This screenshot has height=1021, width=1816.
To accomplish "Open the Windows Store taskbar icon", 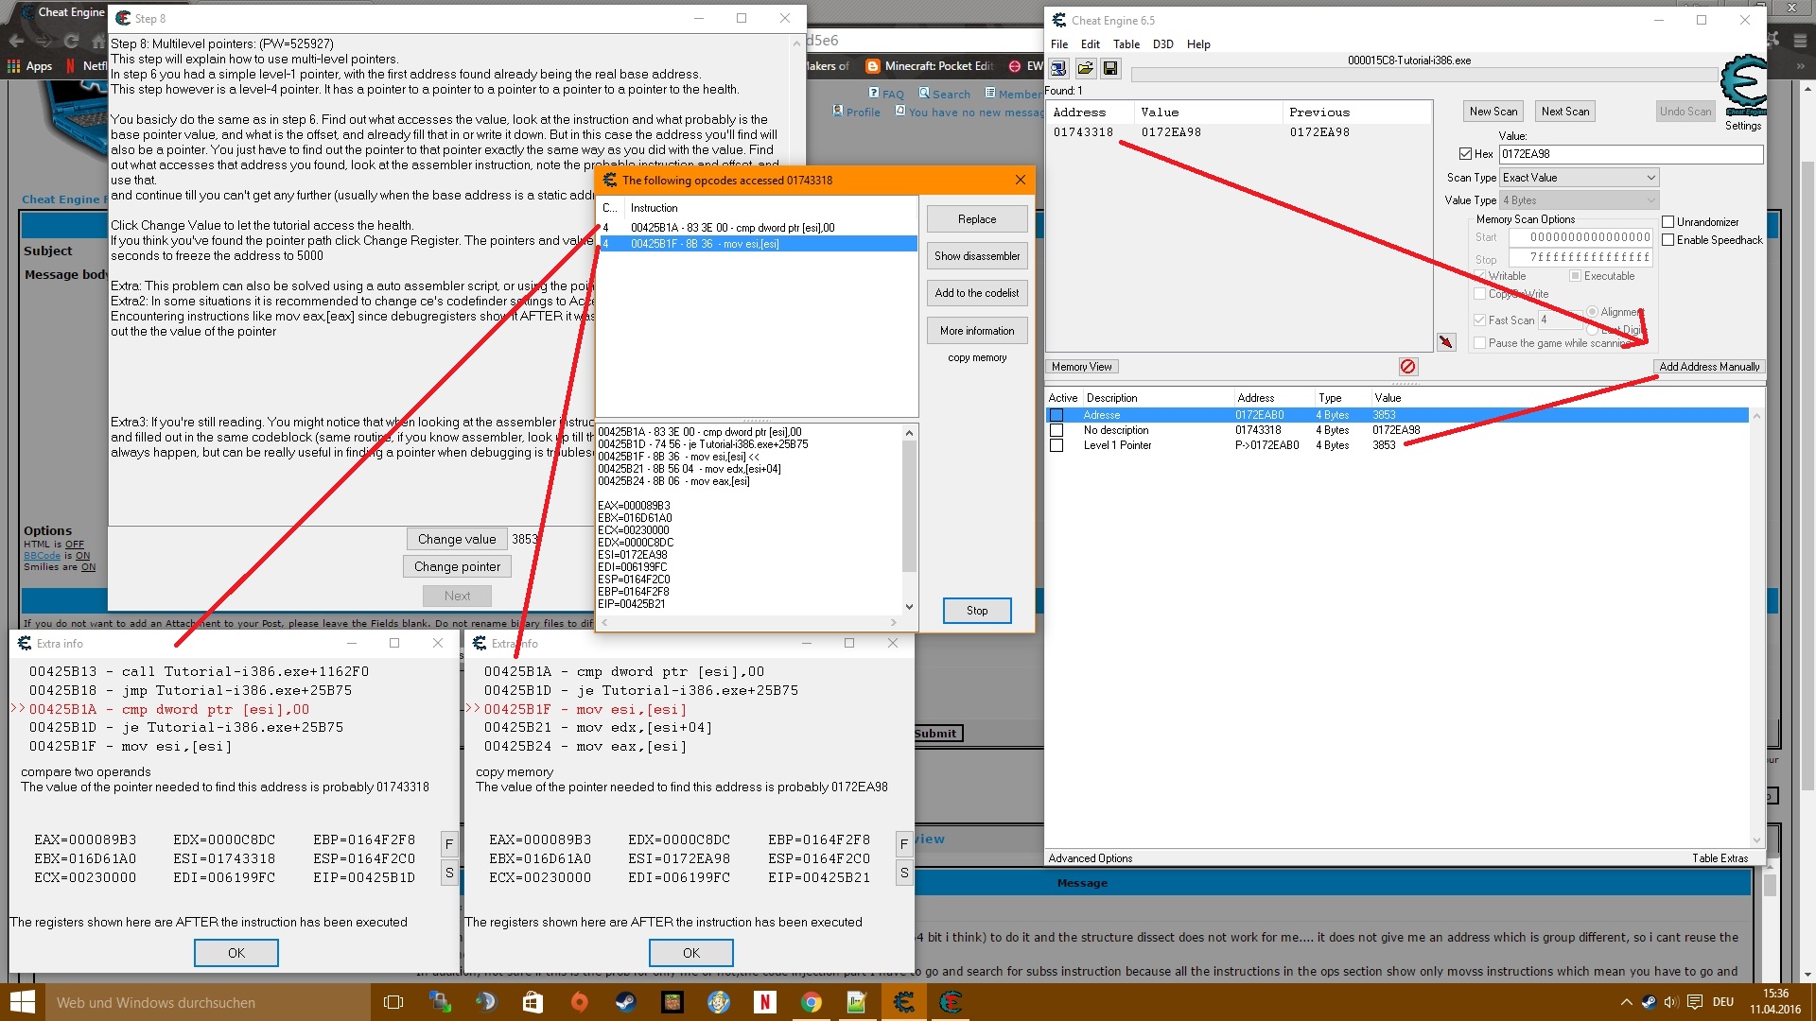I will (533, 1002).
